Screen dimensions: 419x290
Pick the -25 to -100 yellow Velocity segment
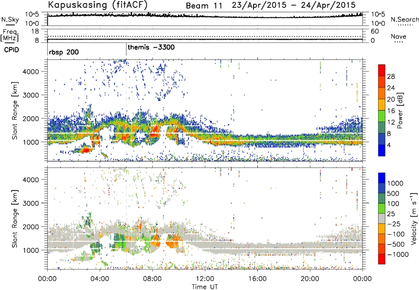tap(382, 229)
